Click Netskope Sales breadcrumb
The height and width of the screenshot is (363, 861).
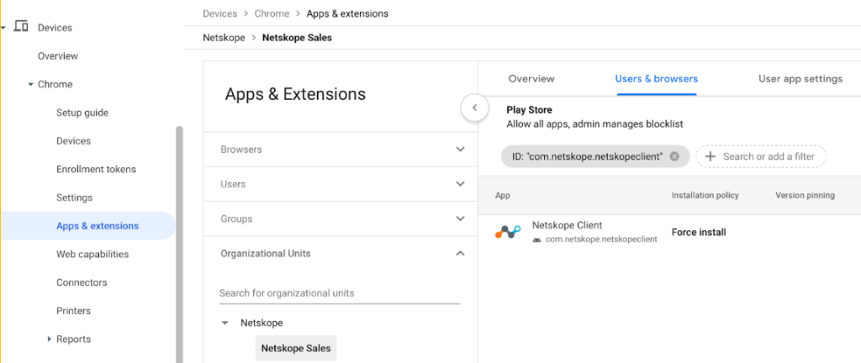297,38
